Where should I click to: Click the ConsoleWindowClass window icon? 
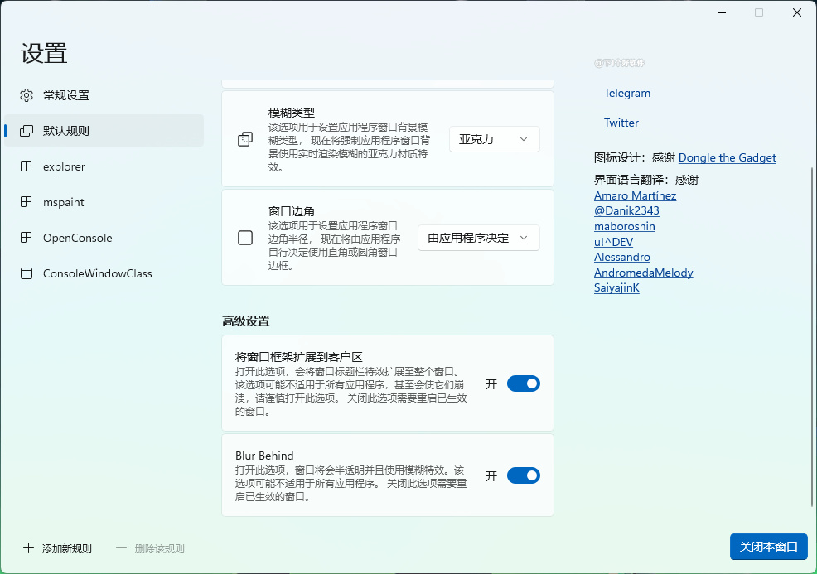point(27,273)
